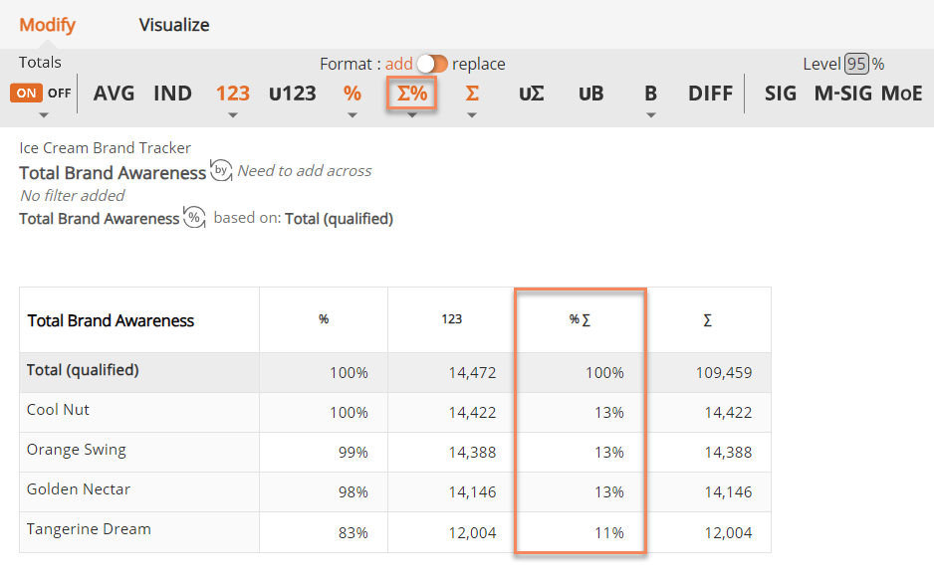Toggle the UB unweighted base
Image resolution: width=934 pixels, height=581 pixels.
pyautogui.click(x=590, y=94)
